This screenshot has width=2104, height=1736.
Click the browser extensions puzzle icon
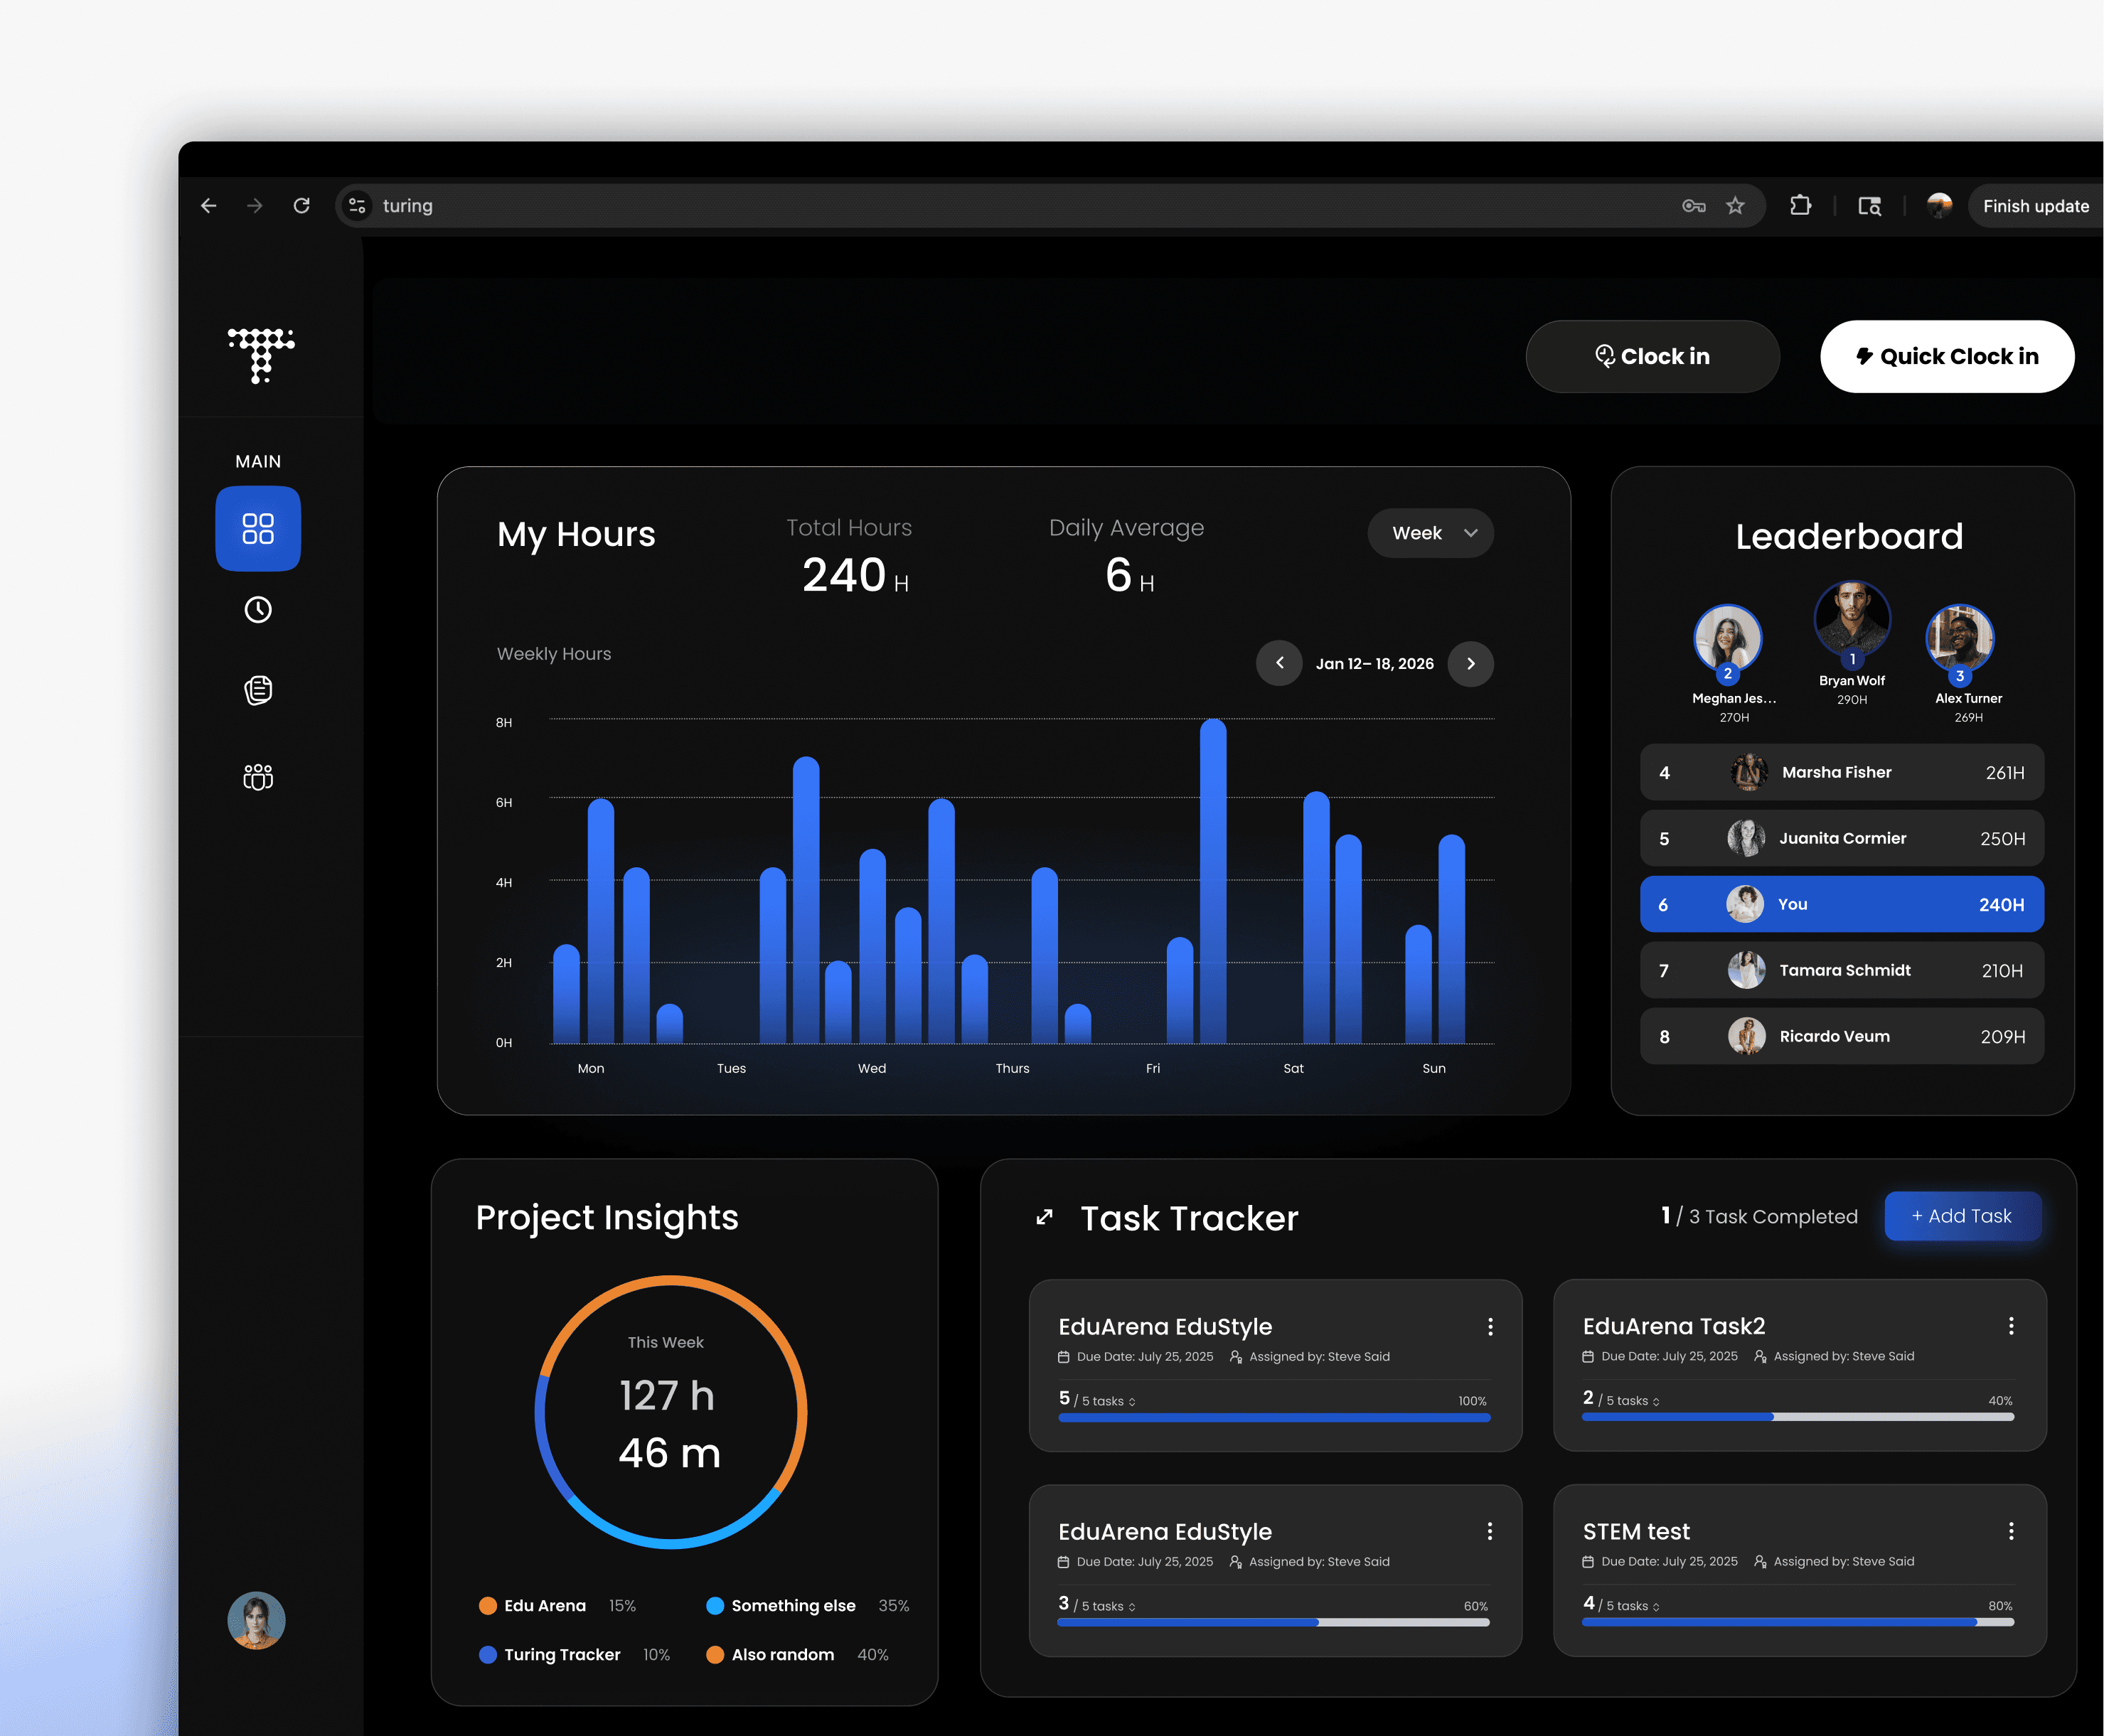coord(1800,205)
